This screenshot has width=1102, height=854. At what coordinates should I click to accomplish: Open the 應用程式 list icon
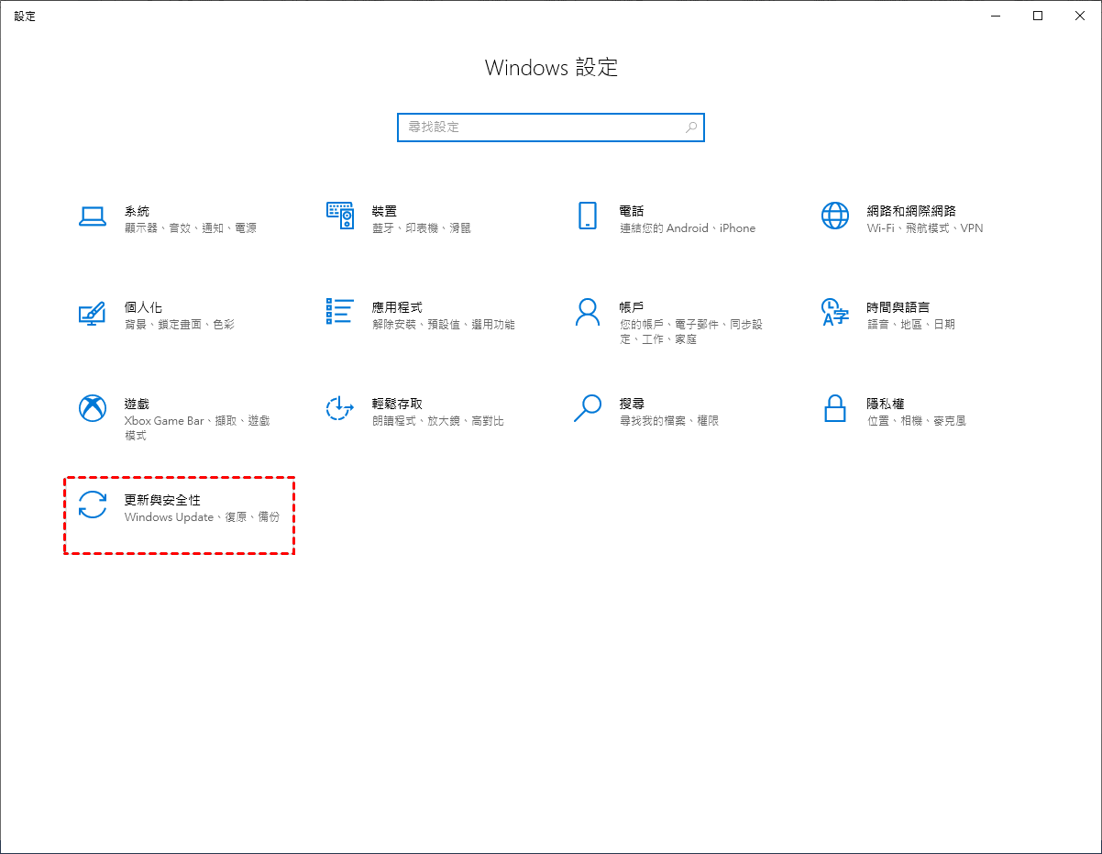340,311
